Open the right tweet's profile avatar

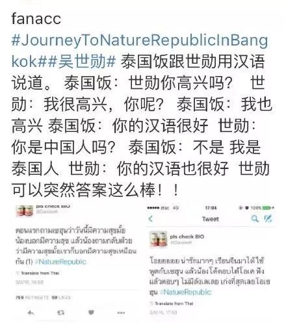coord(159,239)
